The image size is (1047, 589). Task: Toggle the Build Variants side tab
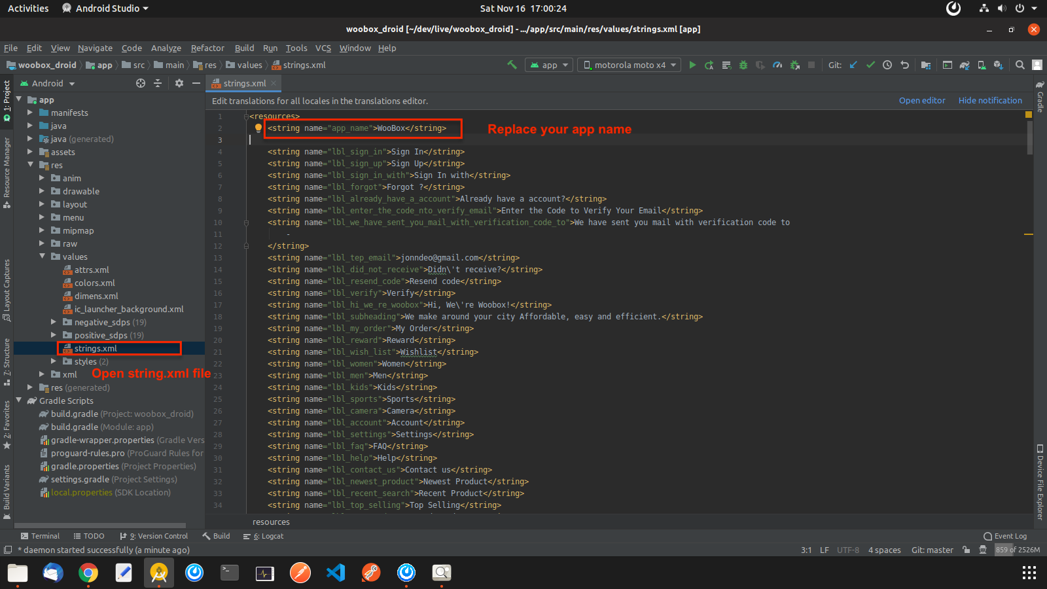click(7, 492)
